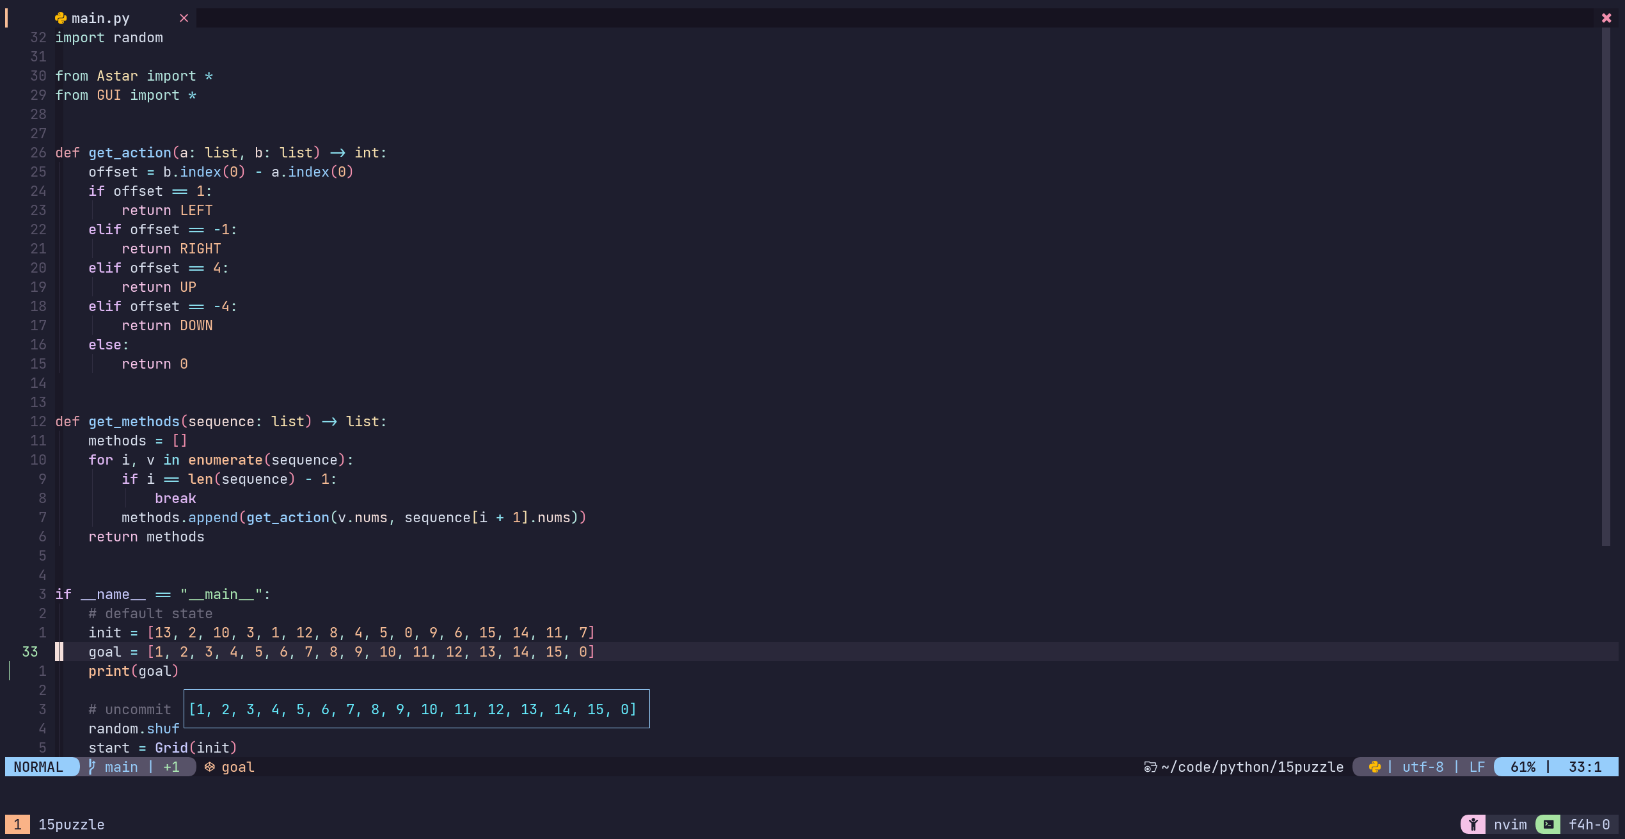
Task: Click the red X at top right
Action: 1606,18
